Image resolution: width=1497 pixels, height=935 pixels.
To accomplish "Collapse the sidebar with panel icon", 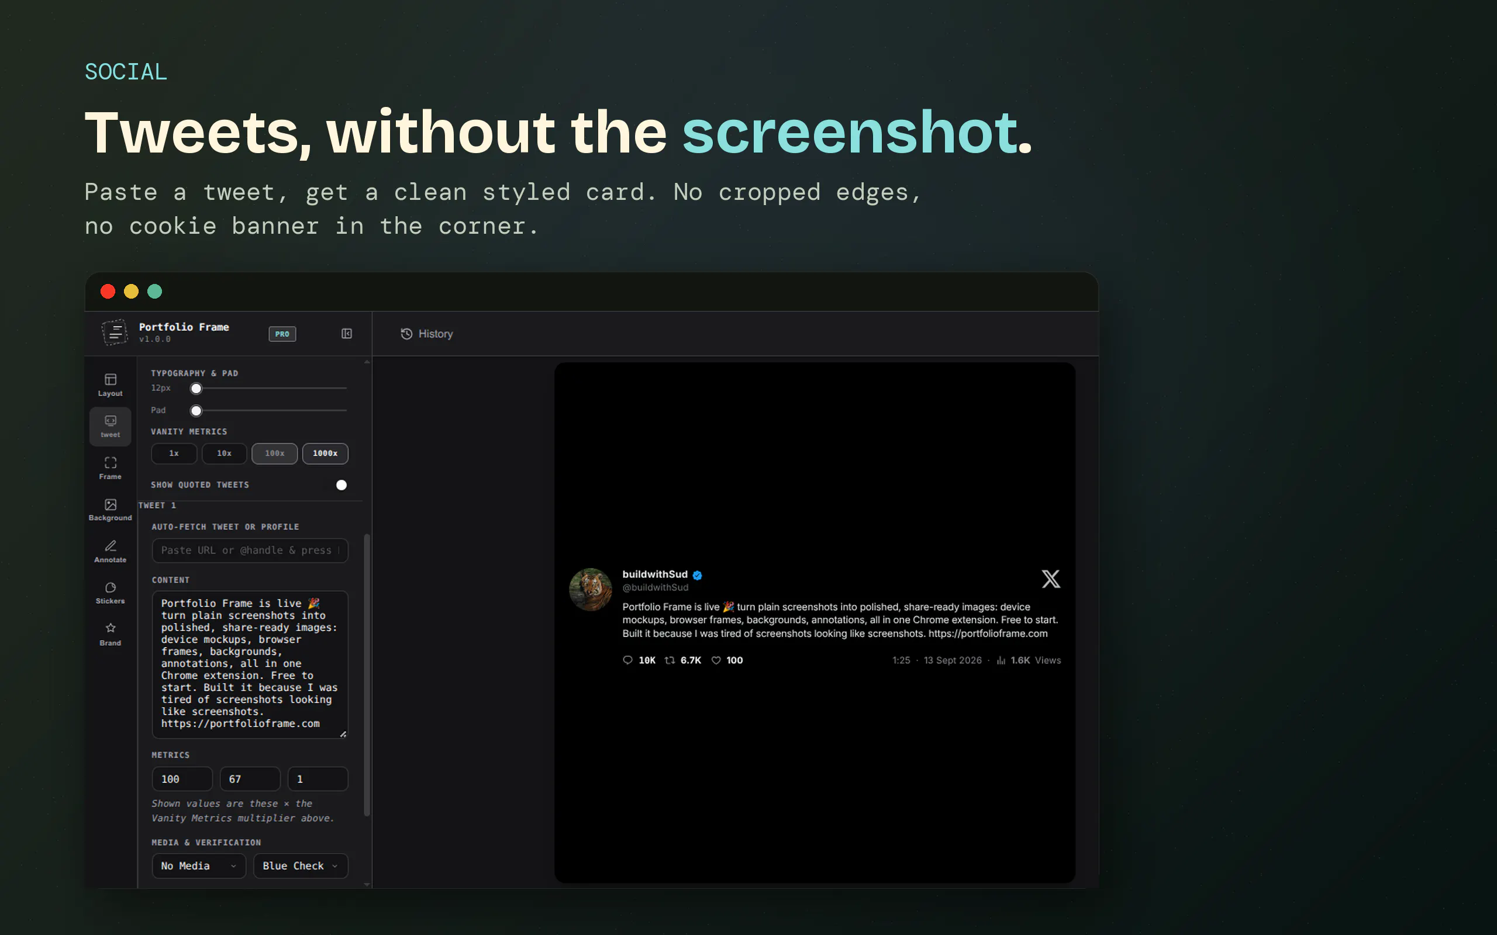I will point(346,334).
